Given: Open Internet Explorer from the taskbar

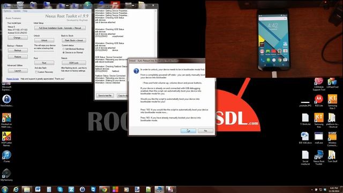Looking at the screenshot, I should click(x=16, y=189).
